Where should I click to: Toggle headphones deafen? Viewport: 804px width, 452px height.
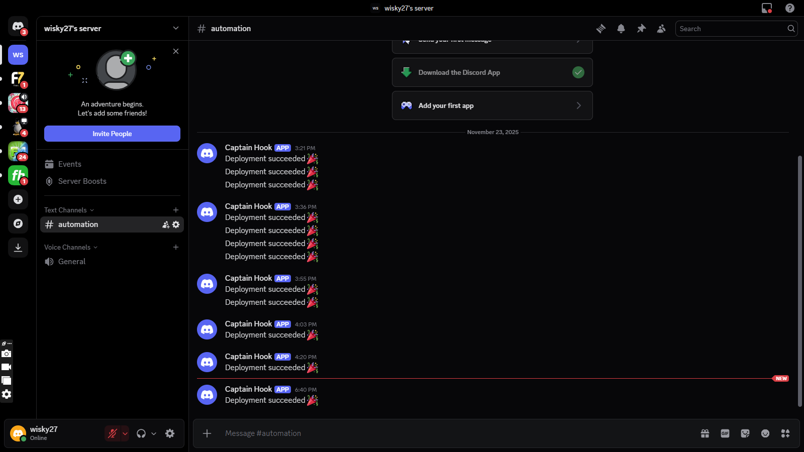141,433
